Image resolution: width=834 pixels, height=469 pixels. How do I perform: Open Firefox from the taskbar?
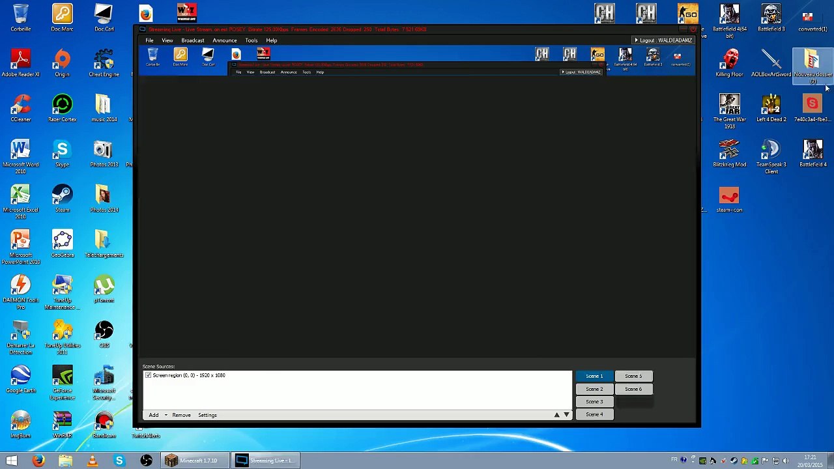click(x=38, y=461)
